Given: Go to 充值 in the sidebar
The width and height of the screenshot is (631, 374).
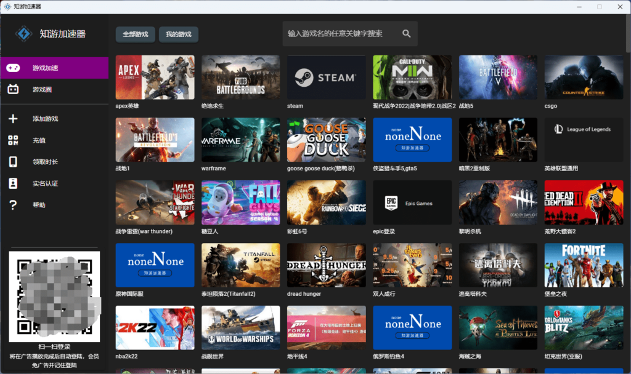Looking at the screenshot, I should tap(54, 140).
